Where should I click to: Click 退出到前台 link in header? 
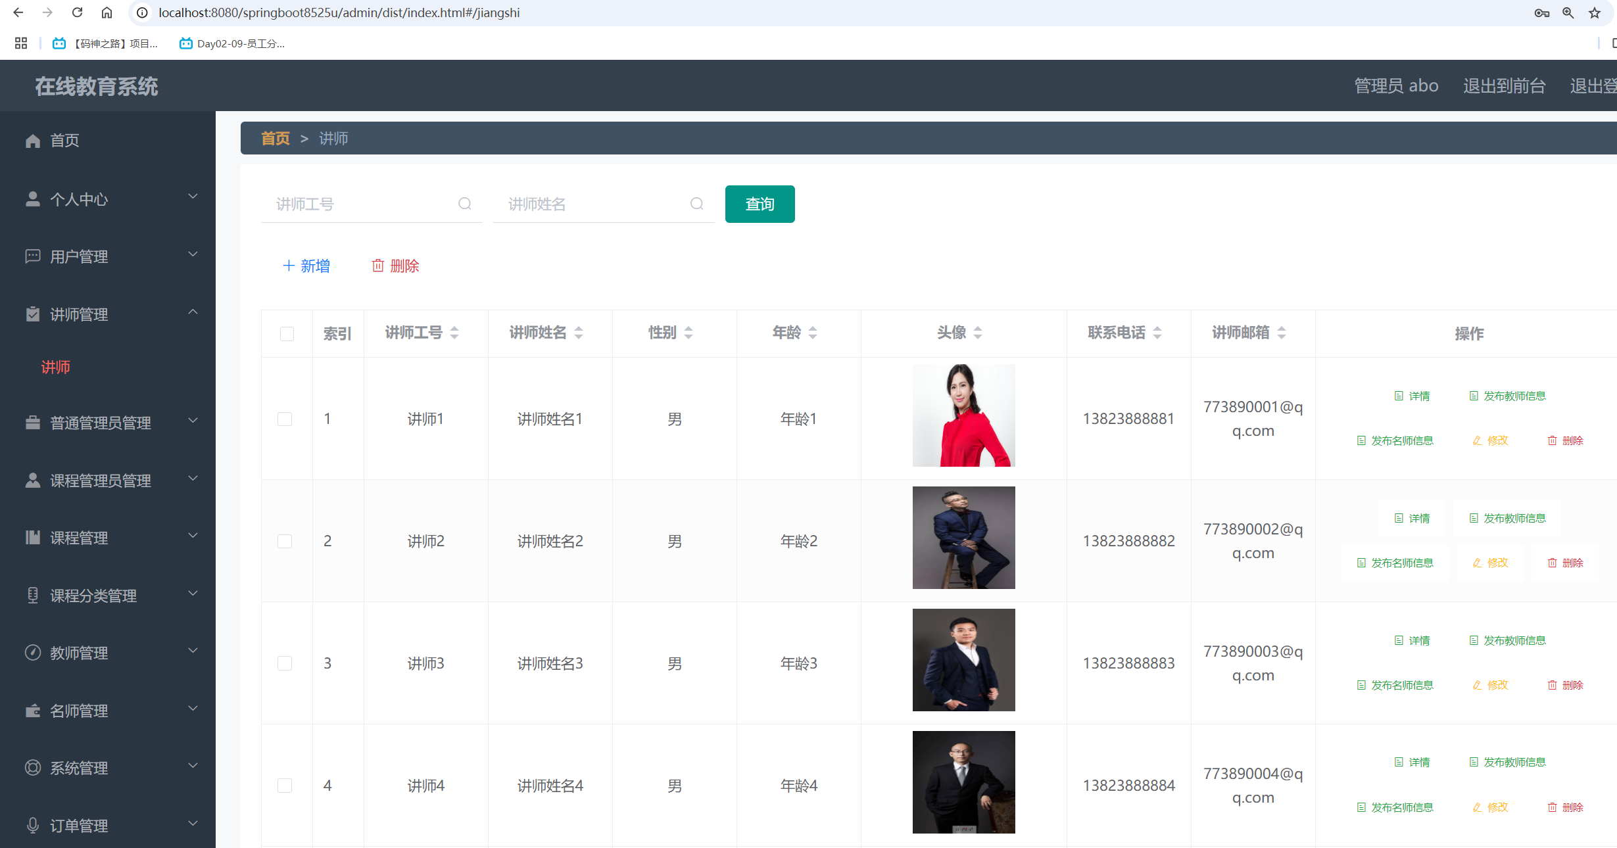tap(1504, 85)
